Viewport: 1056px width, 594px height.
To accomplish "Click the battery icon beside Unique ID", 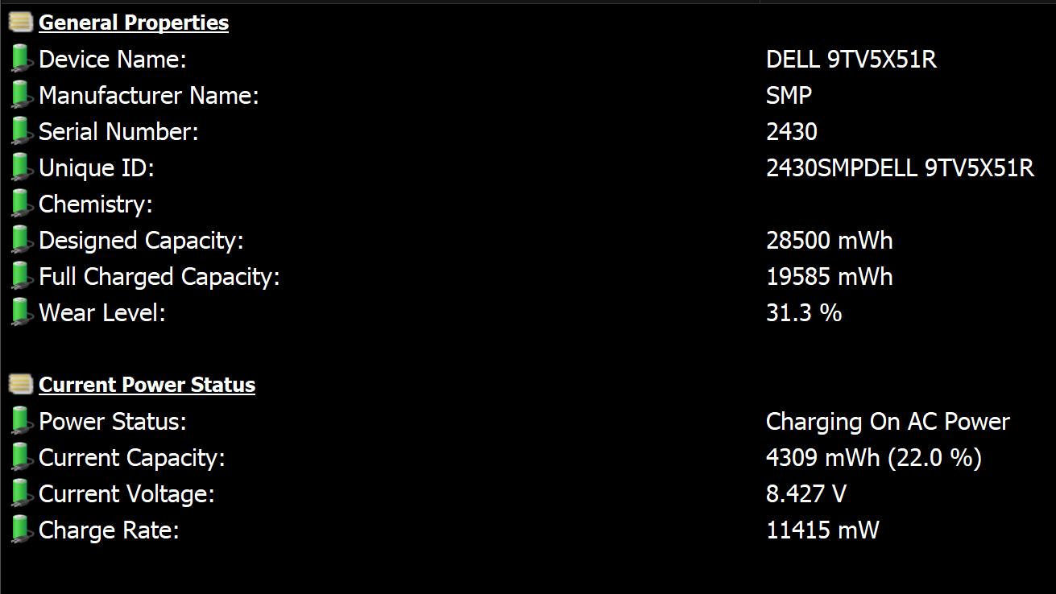I will [x=21, y=167].
